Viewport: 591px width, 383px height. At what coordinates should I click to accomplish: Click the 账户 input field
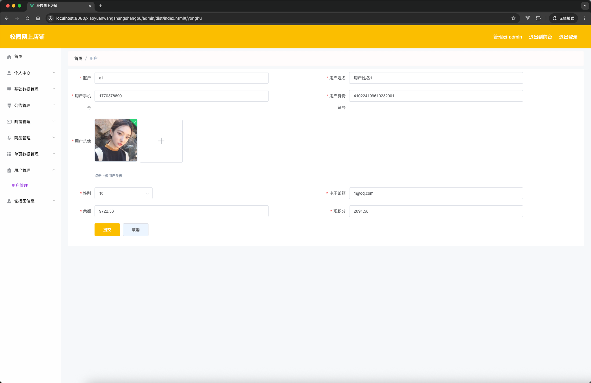click(182, 78)
